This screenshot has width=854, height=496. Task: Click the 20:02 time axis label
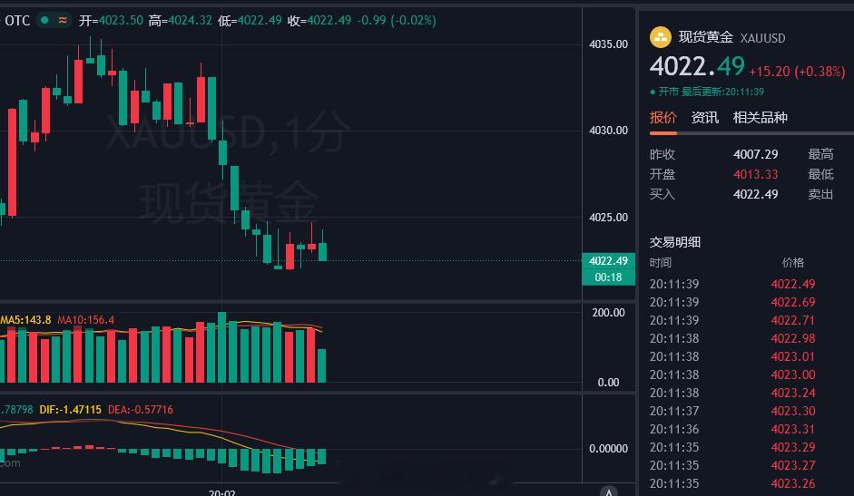[221, 492]
